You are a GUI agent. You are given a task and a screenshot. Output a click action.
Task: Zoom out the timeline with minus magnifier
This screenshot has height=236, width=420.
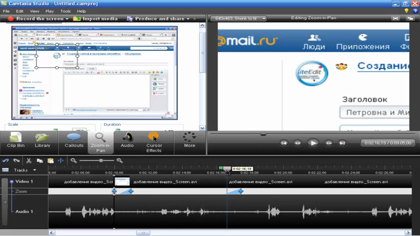[x=74, y=161]
